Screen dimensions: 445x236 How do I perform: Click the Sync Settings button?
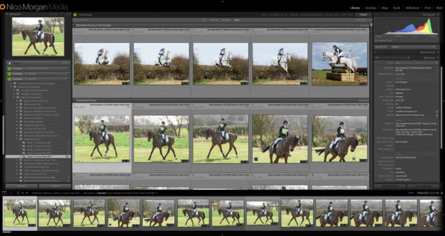[x=423, y=186]
